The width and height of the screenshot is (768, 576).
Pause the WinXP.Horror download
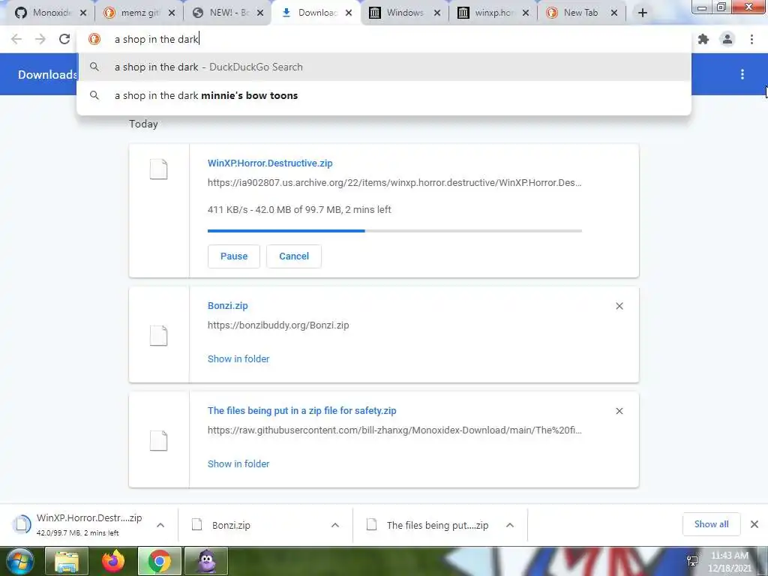pos(234,256)
